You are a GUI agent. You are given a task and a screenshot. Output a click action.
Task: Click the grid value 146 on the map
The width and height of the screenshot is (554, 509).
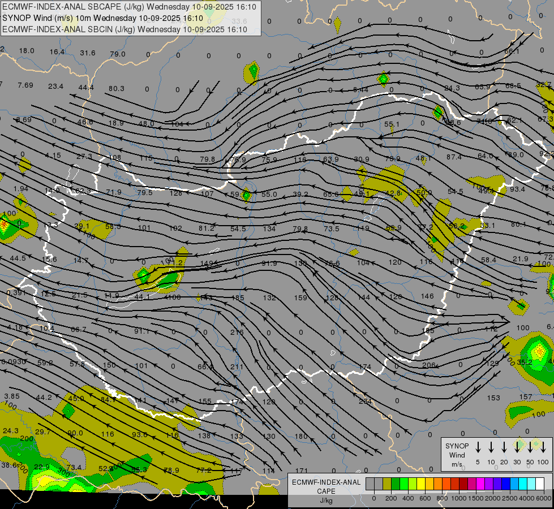[x=427, y=296]
